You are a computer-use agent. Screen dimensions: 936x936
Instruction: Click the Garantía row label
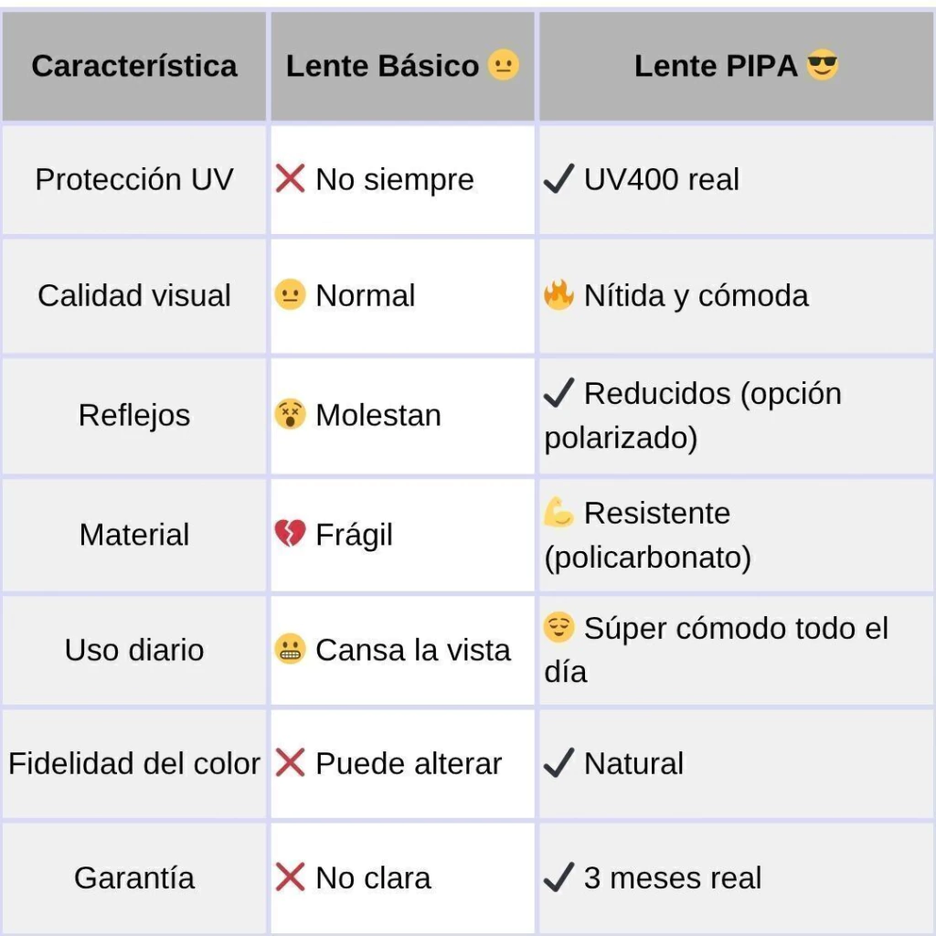tap(134, 877)
